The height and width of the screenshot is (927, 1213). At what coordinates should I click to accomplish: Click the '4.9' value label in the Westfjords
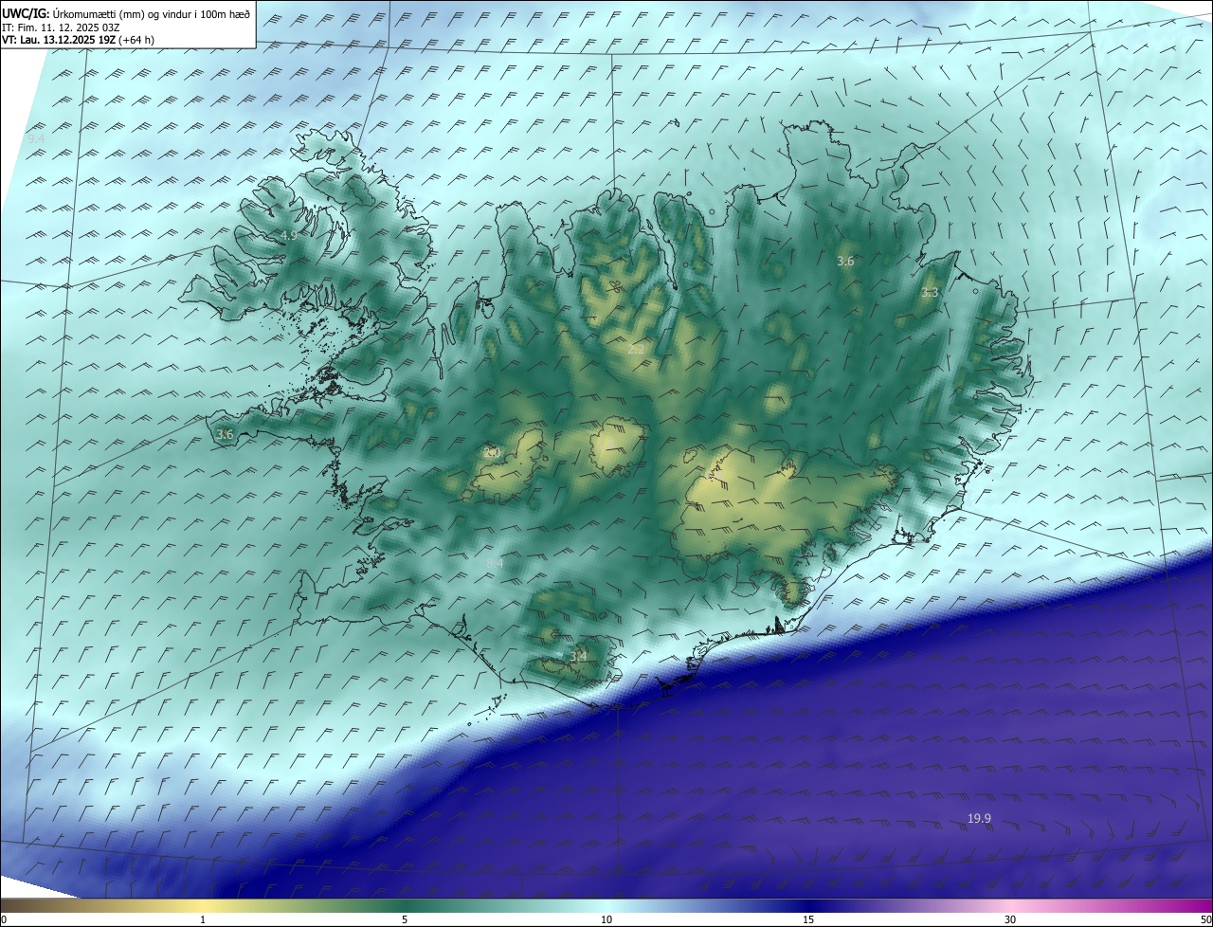288,235
